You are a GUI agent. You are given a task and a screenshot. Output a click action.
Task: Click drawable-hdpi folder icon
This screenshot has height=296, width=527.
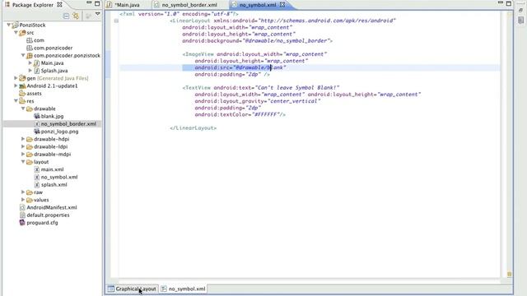(30, 139)
